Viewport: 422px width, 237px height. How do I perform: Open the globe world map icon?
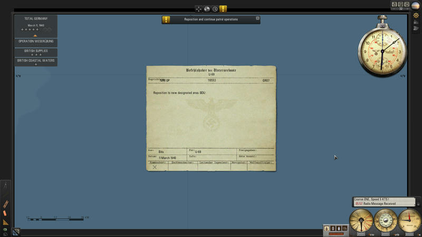click(x=207, y=9)
